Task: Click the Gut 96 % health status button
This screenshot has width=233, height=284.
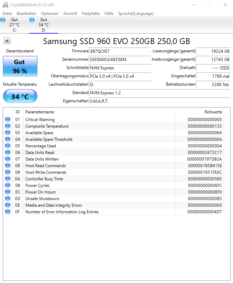Action: tap(20, 66)
